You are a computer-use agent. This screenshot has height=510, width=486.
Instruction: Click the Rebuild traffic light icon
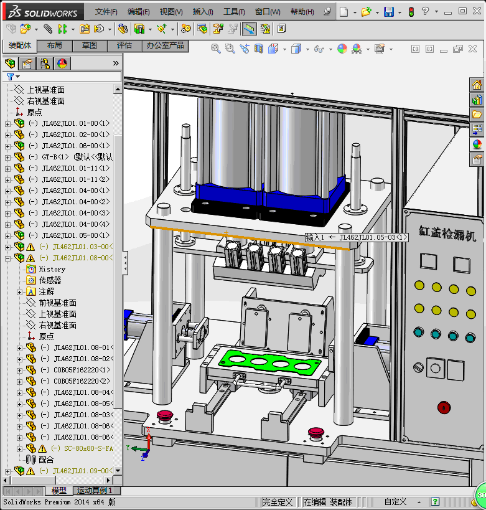(x=411, y=12)
